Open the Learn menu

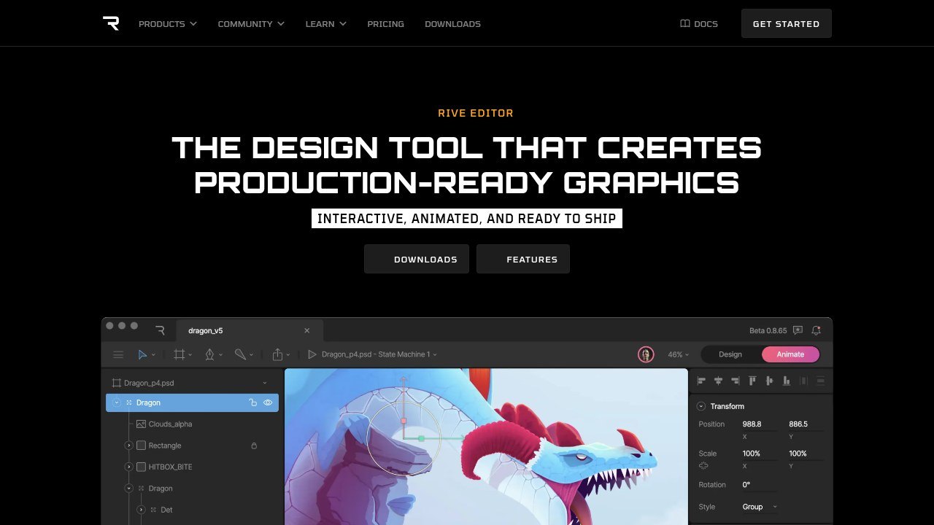[326, 24]
